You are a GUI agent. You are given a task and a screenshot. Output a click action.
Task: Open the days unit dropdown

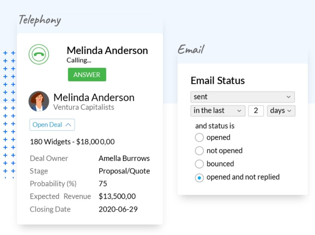click(281, 111)
